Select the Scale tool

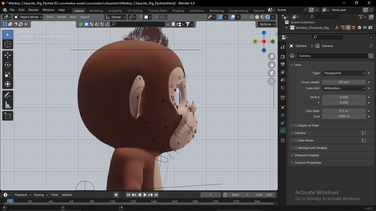click(8, 74)
